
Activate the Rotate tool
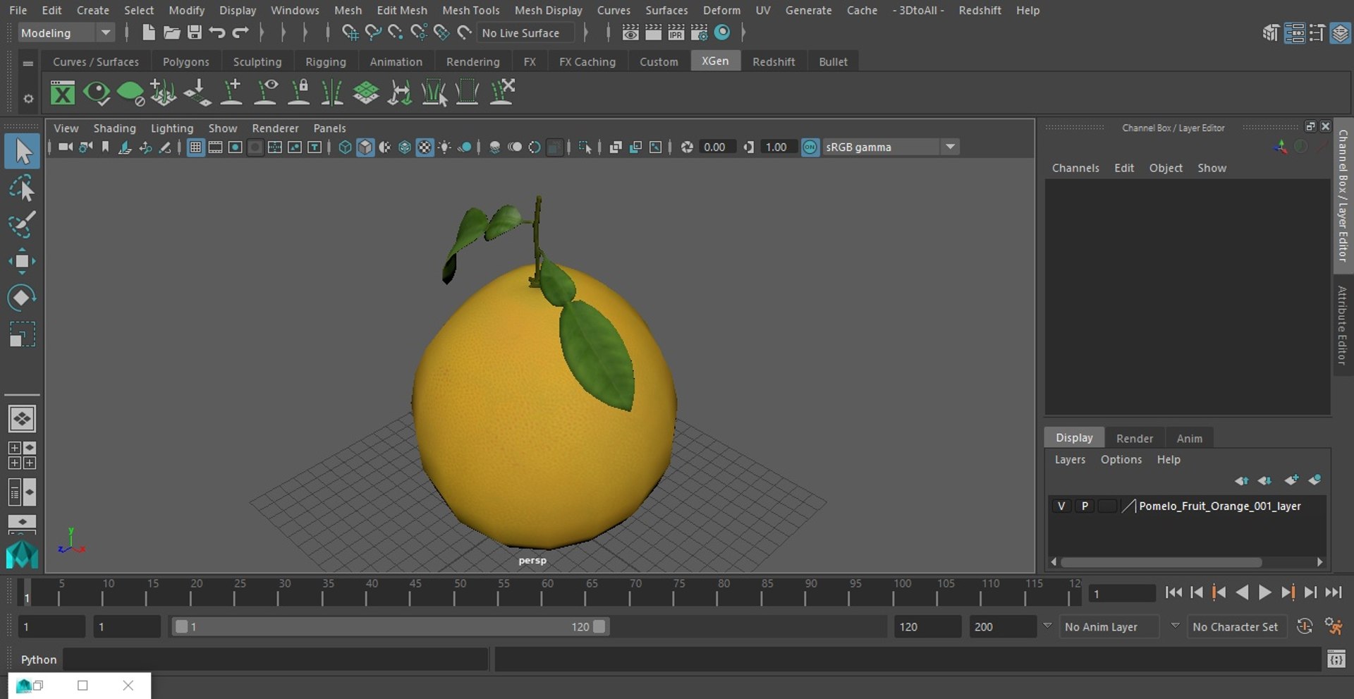[x=22, y=298]
